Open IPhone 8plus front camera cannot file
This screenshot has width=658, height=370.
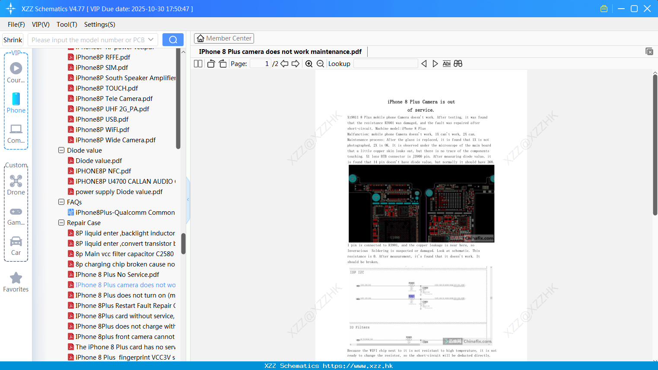(125, 337)
